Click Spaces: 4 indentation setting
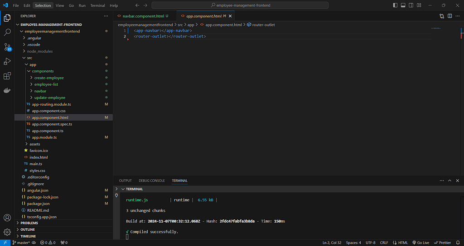 (x=353, y=243)
